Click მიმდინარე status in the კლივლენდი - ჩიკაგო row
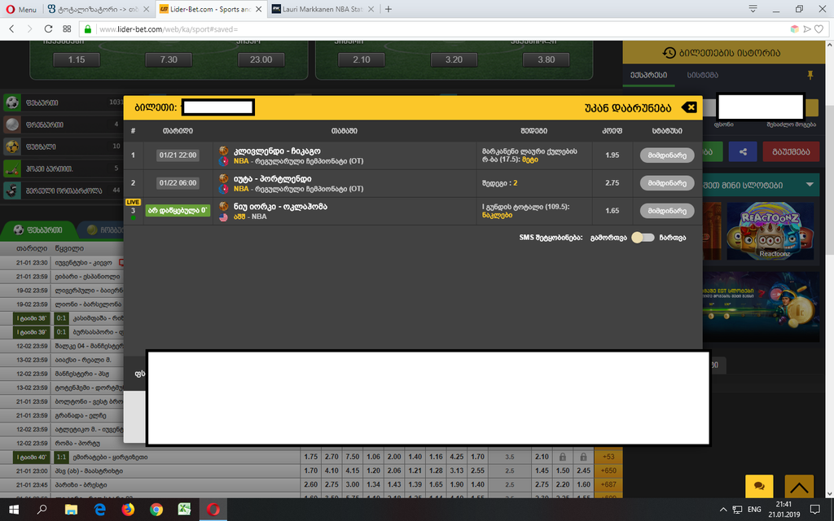Viewport: 834px width, 521px height. 667,155
